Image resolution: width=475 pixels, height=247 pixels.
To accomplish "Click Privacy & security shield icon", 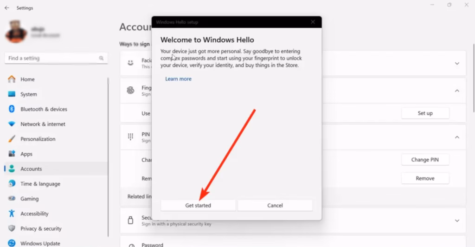I will click(x=12, y=228).
